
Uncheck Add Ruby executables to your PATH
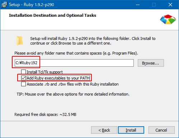click(23, 78)
